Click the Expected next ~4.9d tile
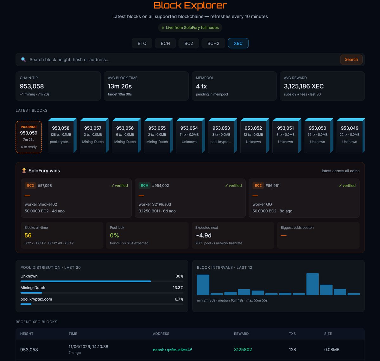This screenshot has height=361, width=380. [233, 235]
